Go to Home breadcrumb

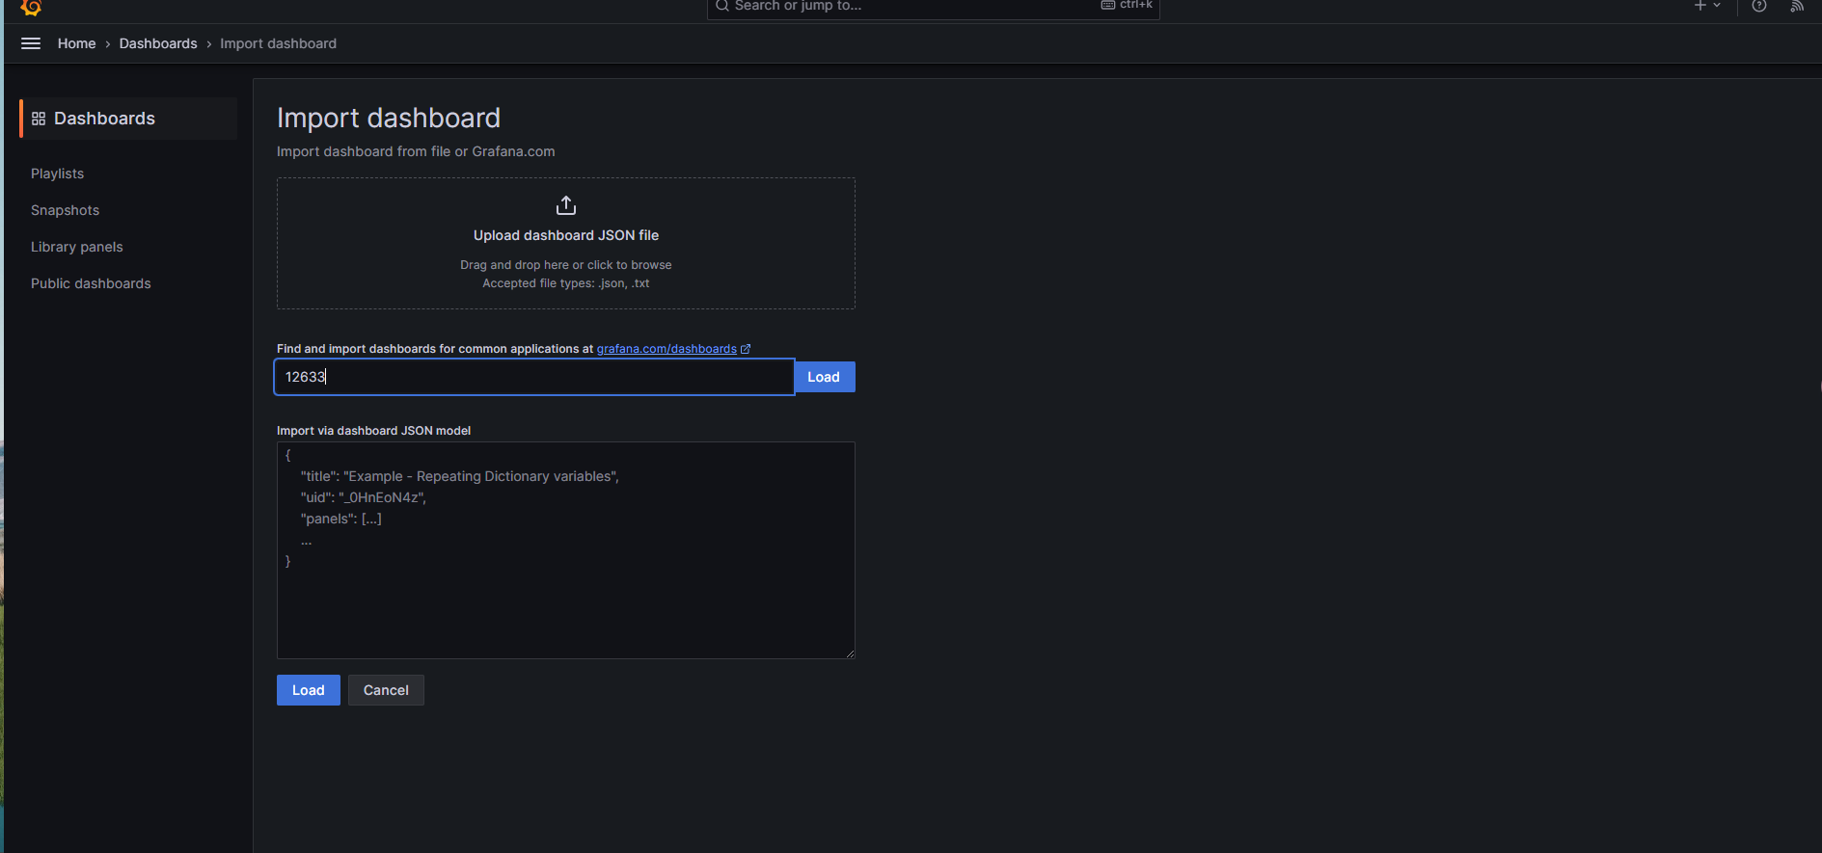coord(76,43)
